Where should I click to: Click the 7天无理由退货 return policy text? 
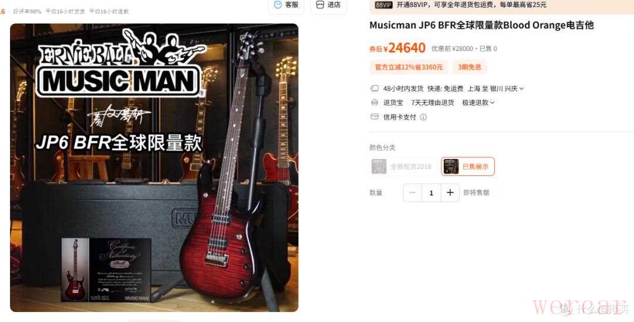[x=433, y=103]
